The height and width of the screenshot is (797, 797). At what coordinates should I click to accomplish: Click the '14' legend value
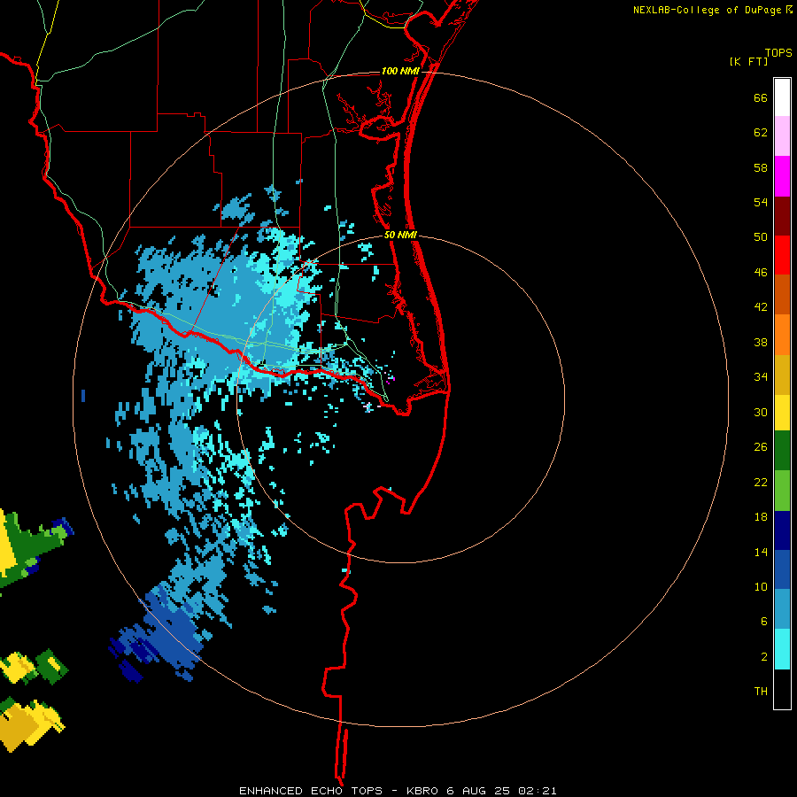(x=761, y=552)
